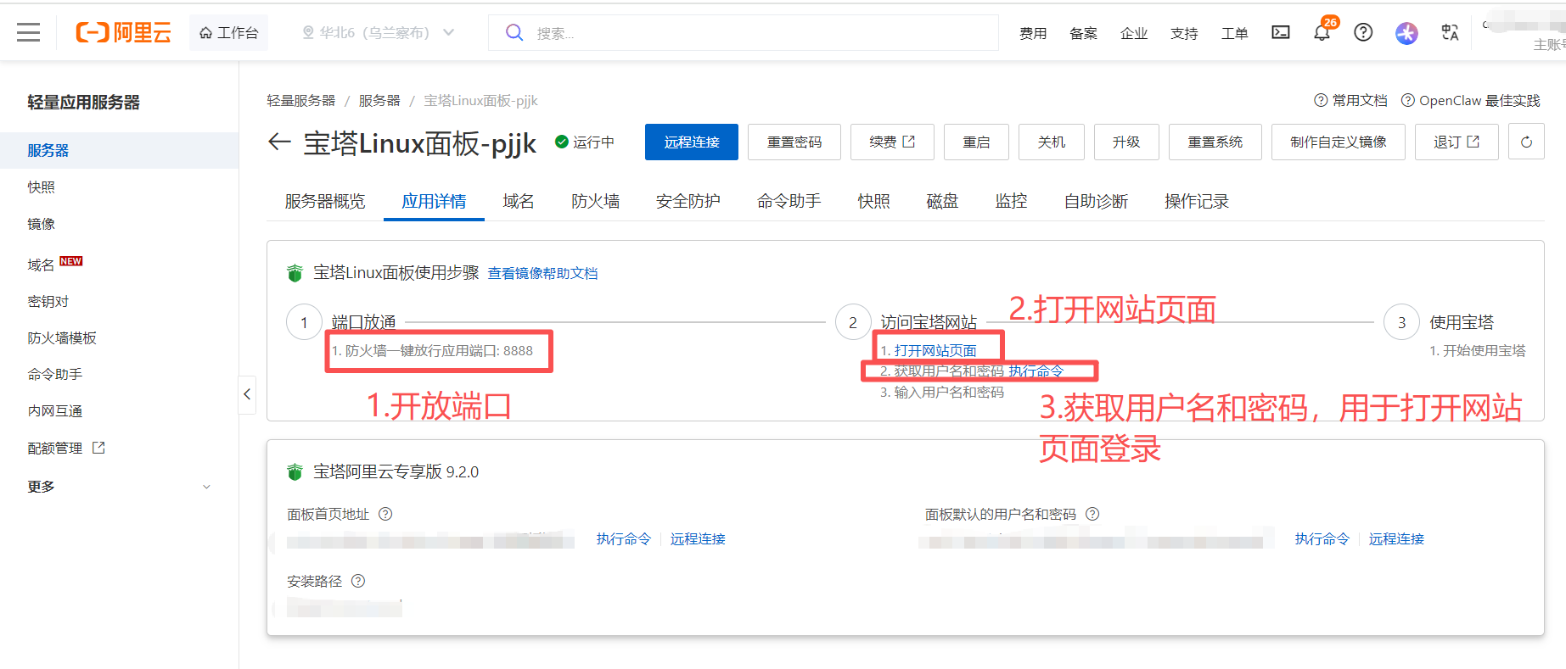1566x669 pixels.
Task: Open the 费用 menu
Action: coord(1033,33)
